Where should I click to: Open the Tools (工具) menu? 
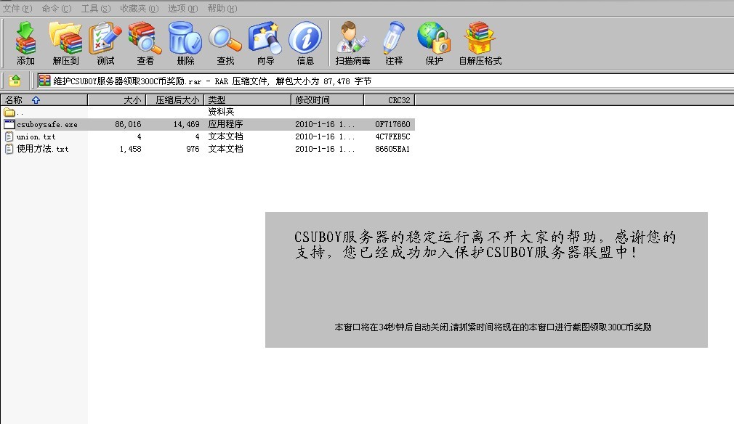coord(96,9)
